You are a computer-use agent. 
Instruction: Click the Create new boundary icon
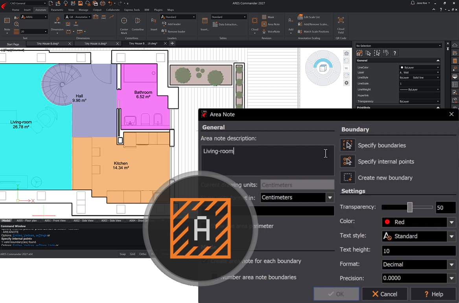(x=347, y=178)
